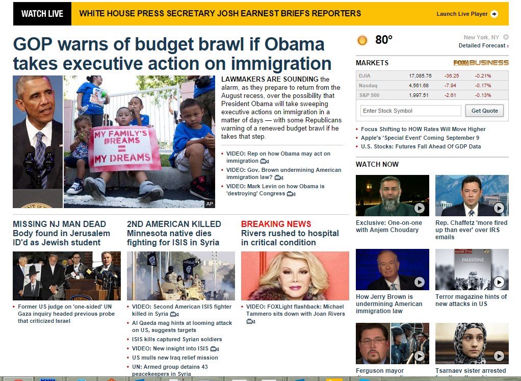Open the Breaking News Rivers headline

[290, 234]
